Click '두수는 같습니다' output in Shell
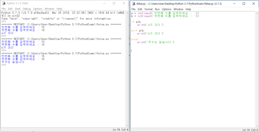This screenshot has width=259, height=132. coord(13,62)
